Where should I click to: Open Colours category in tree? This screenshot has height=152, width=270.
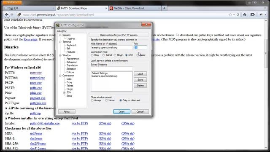(70, 72)
